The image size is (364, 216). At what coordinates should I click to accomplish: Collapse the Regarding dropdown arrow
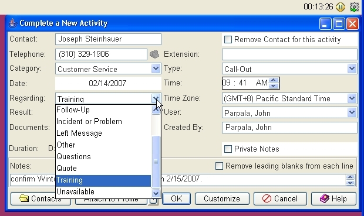coord(156,98)
